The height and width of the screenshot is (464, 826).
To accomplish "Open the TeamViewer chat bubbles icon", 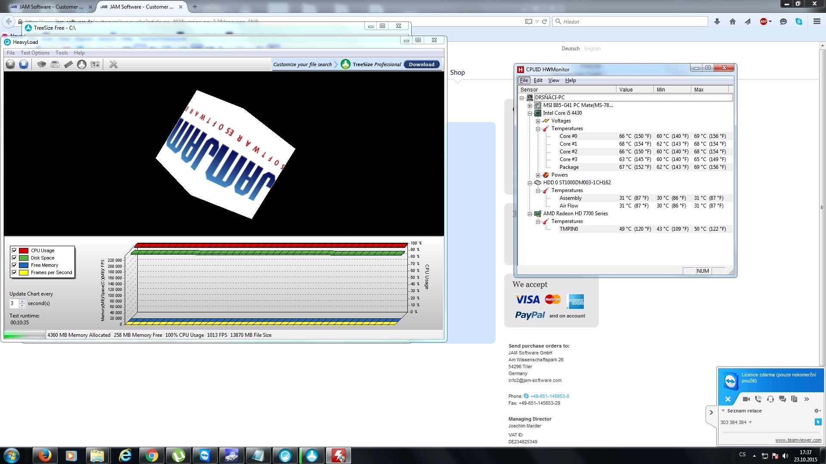I will tap(782, 399).
